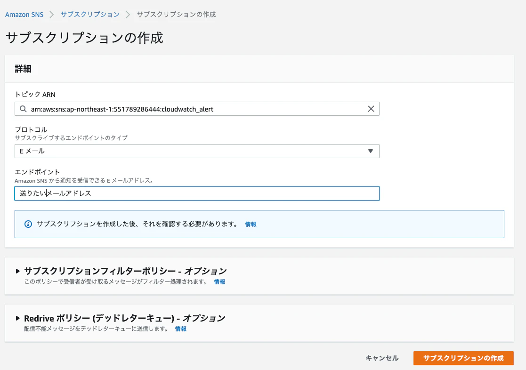Open the プロトコル dropdown showing Eメール

[x=197, y=151]
